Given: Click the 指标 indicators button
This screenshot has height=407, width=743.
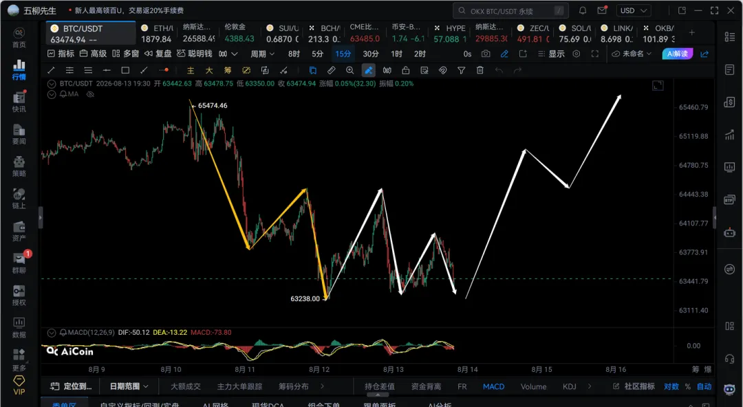Looking at the screenshot, I should [60, 54].
